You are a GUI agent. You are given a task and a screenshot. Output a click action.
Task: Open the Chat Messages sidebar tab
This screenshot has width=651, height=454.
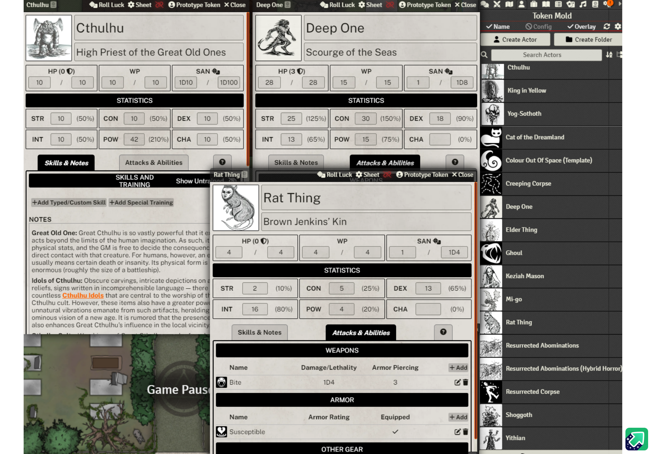coord(485,4)
